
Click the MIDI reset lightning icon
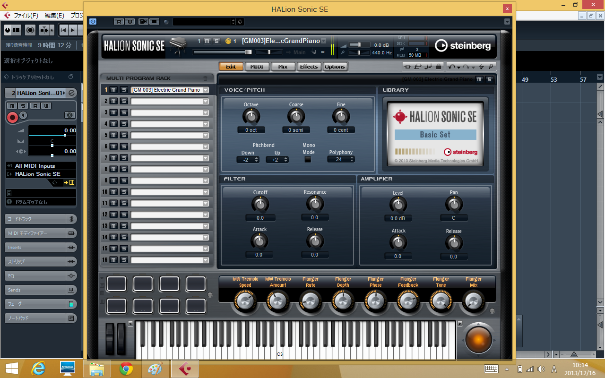[x=482, y=67]
